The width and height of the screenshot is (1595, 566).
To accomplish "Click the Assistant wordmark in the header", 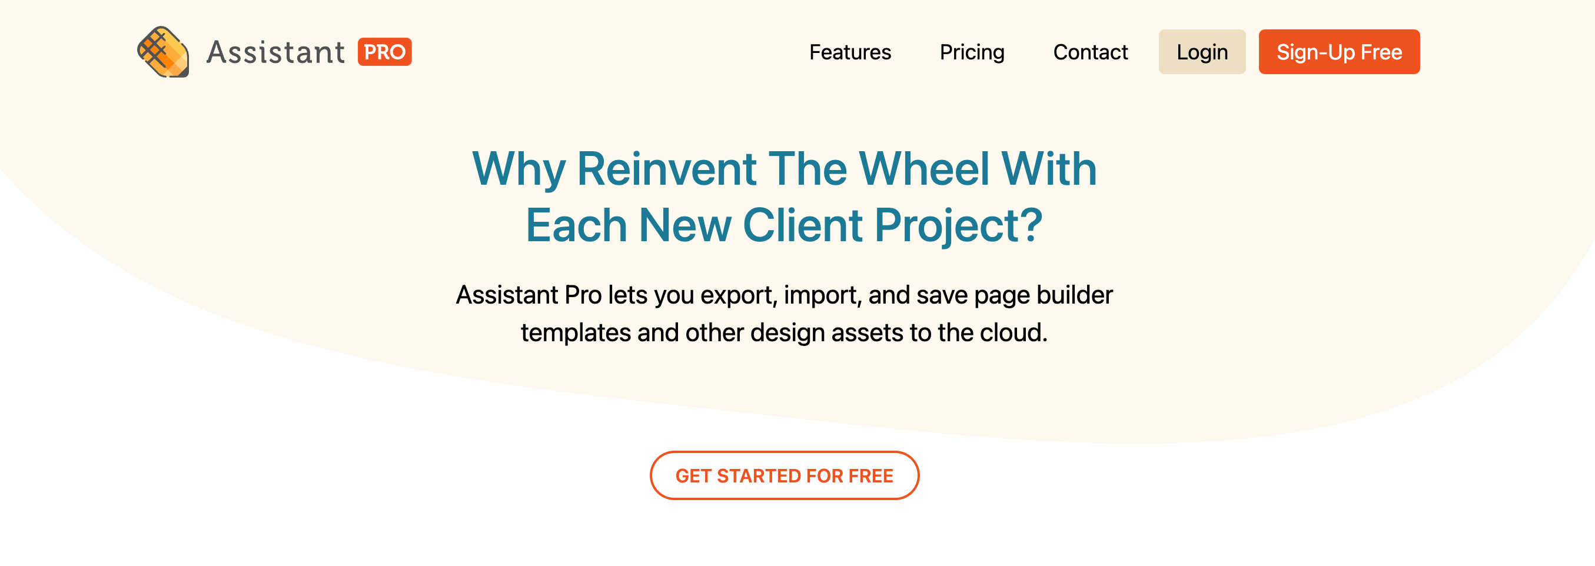I will (275, 52).
